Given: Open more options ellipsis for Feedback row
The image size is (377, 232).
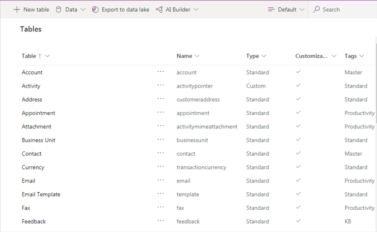Looking at the screenshot, I should click(x=161, y=221).
